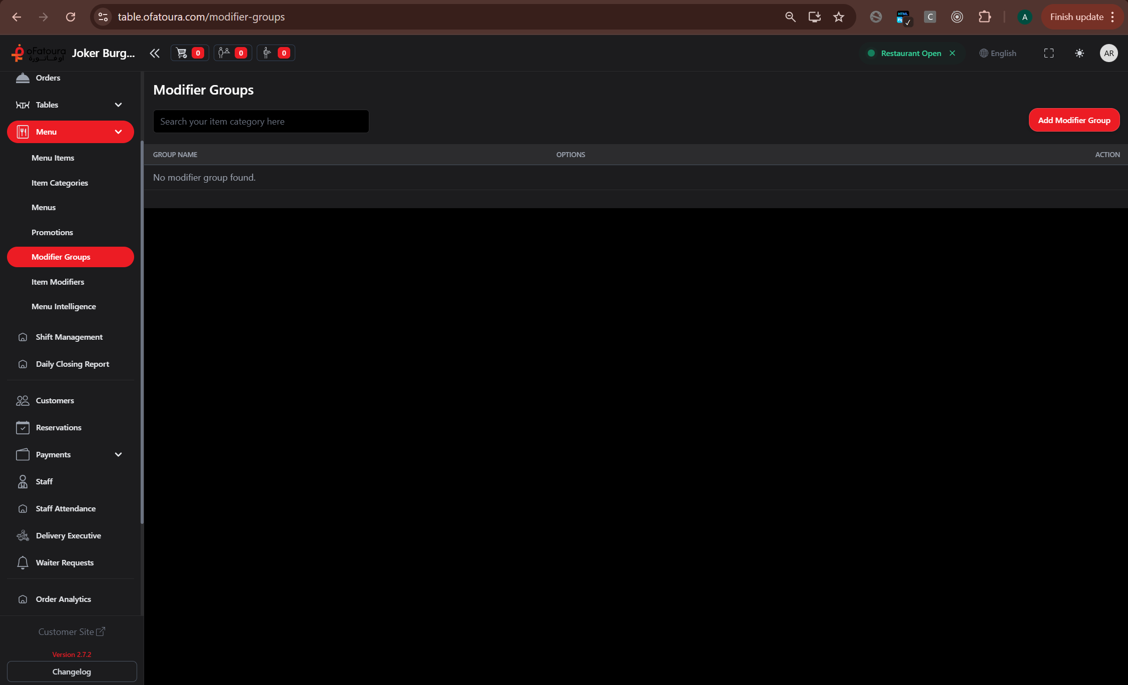Open Waiter Requests bell icon

[23, 562]
